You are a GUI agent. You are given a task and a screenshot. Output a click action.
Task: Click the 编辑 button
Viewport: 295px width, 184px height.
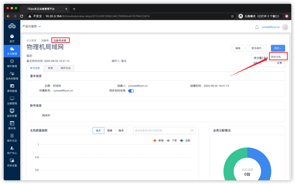pyautogui.click(x=238, y=48)
